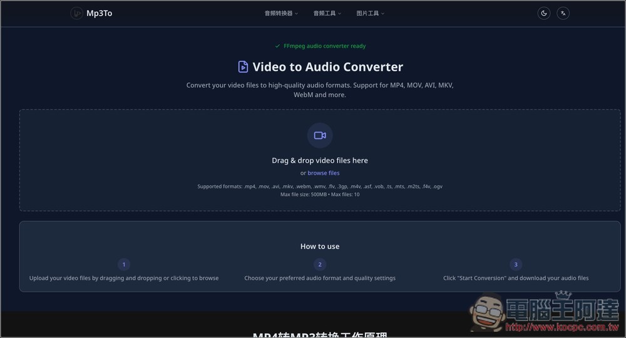Viewport: 626px width, 338px height.
Task: Click the Mp3To logo icon
Action: coord(76,13)
